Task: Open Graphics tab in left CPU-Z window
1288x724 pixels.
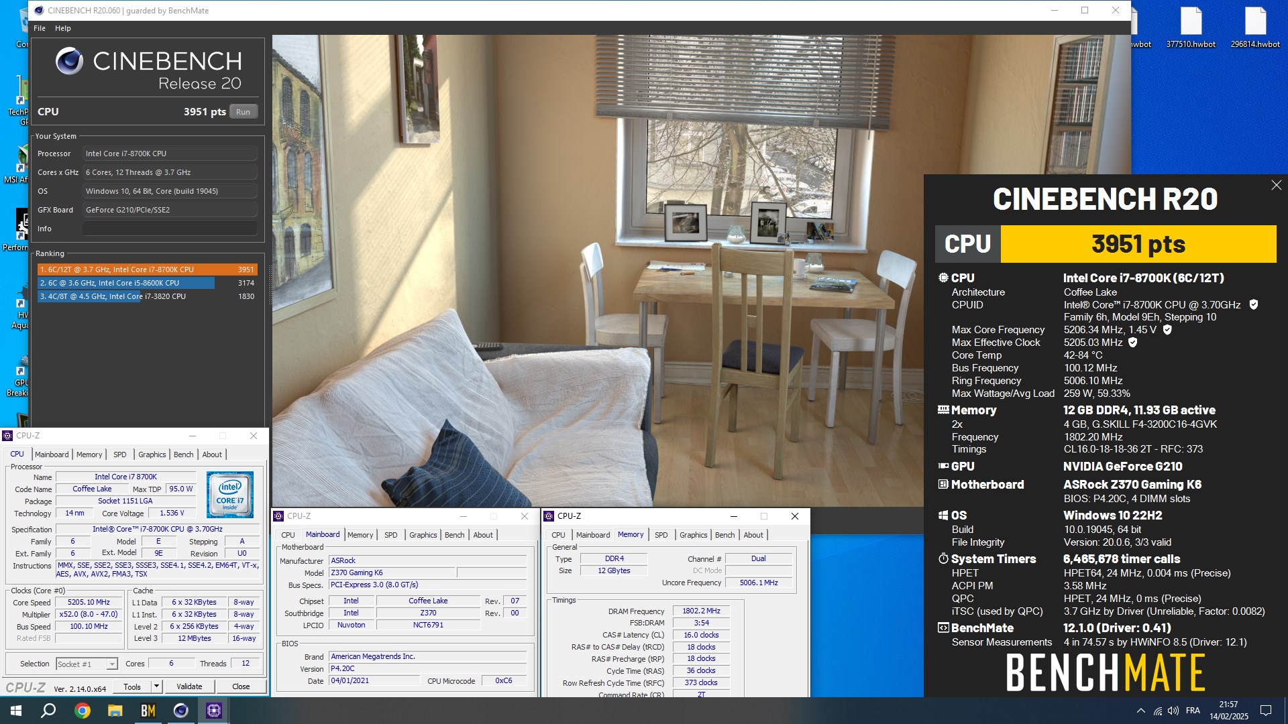Action: coord(152,455)
